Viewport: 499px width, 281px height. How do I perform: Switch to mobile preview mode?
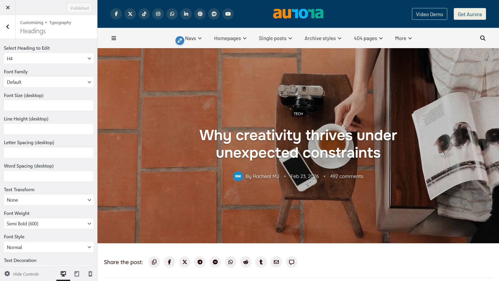click(90, 274)
